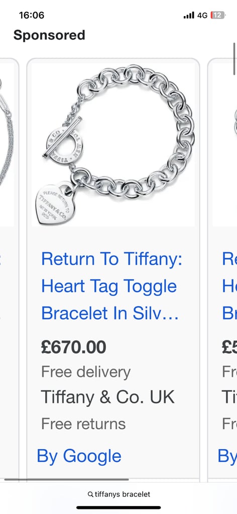Image resolution: width=237 pixels, height=514 pixels.
Task: Tap the 4G network indicator
Action: [202, 15]
